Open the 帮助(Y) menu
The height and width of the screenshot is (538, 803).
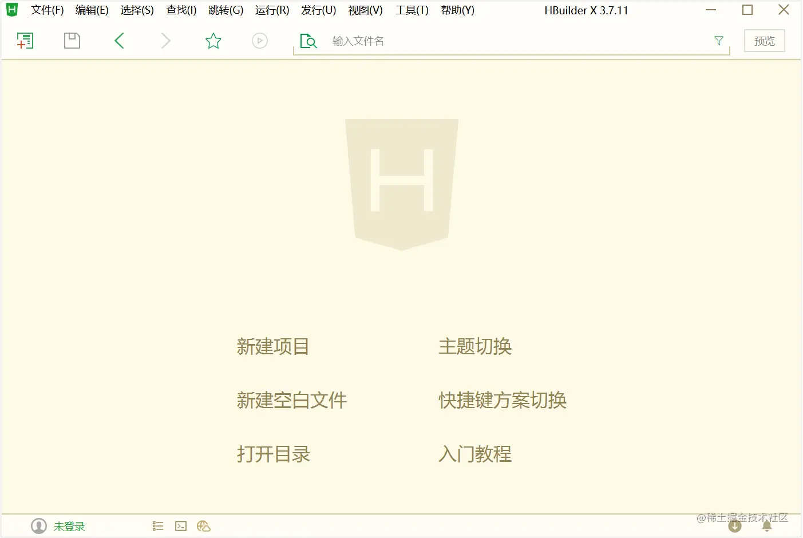[x=458, y=10]
